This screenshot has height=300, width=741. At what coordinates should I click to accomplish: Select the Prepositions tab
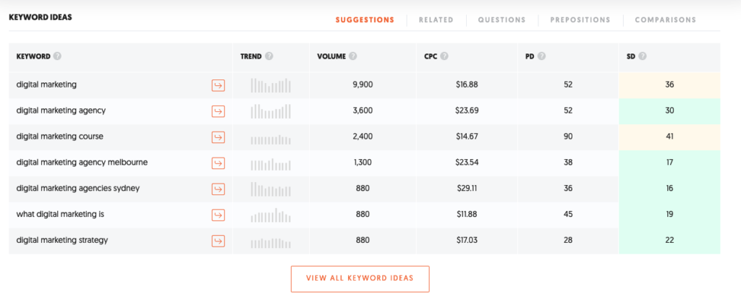[580, 20]
